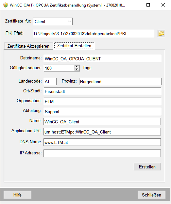Maximize the dialog window
This screenshot has height=204, width=171.
click(148, 5)
